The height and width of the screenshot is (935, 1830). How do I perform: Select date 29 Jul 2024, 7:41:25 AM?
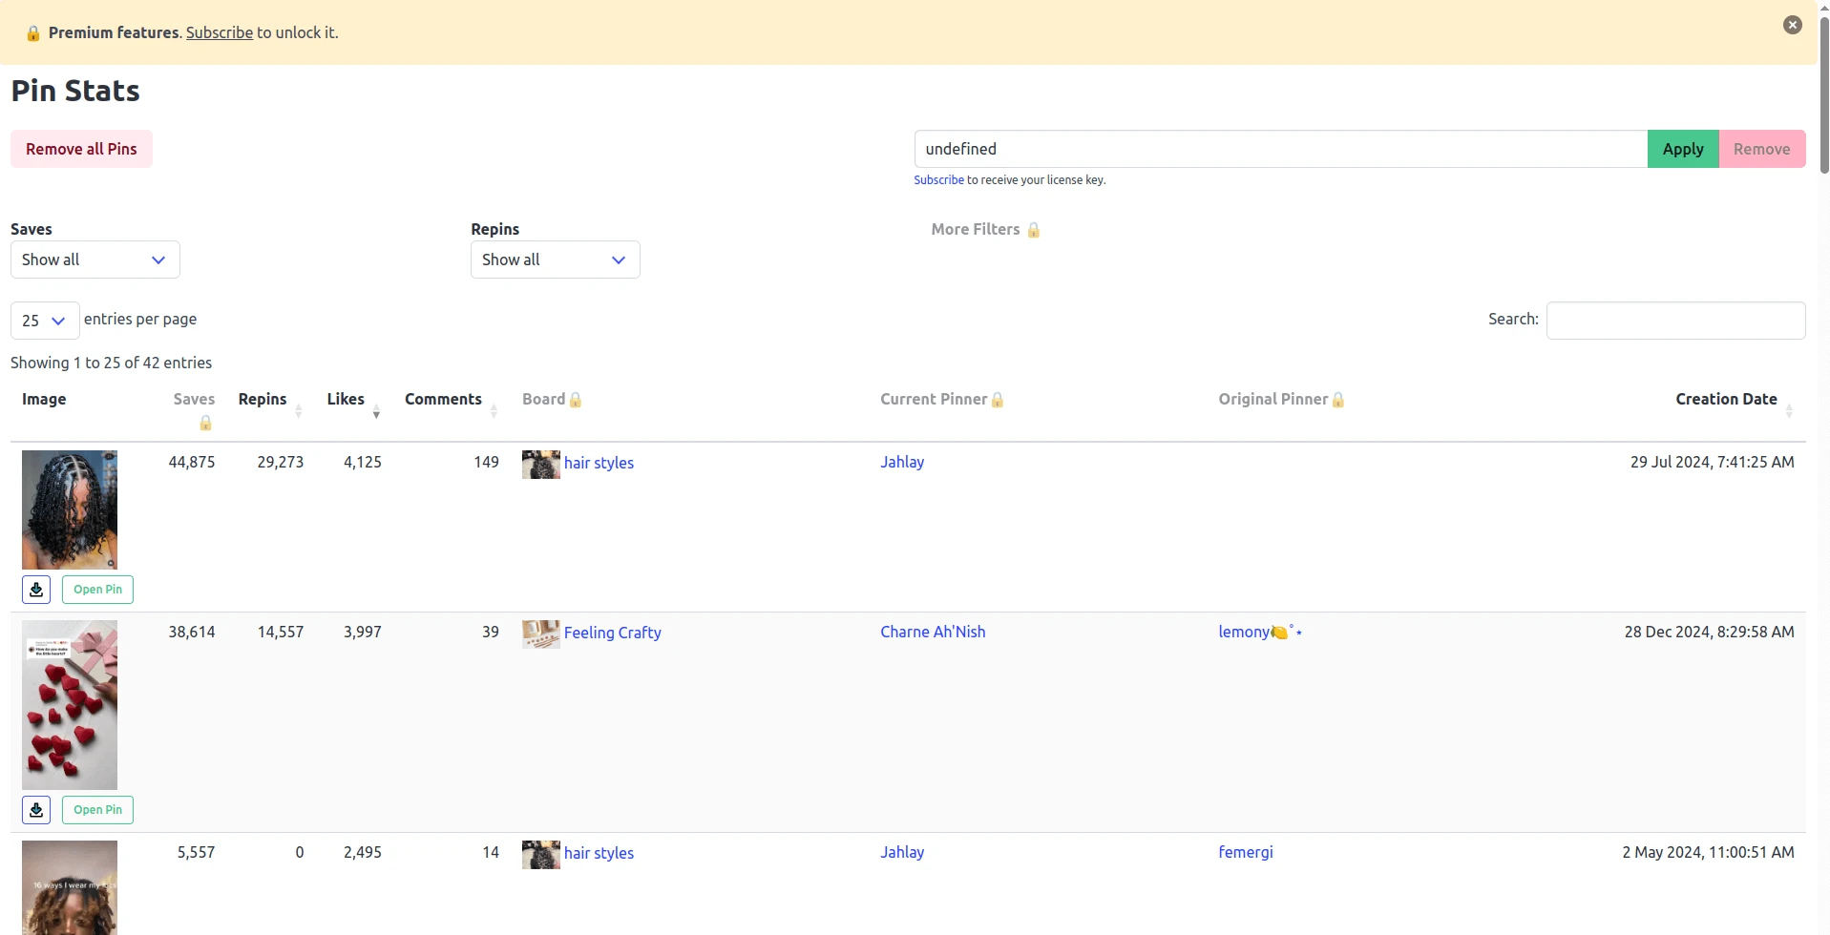point(1713,462)
